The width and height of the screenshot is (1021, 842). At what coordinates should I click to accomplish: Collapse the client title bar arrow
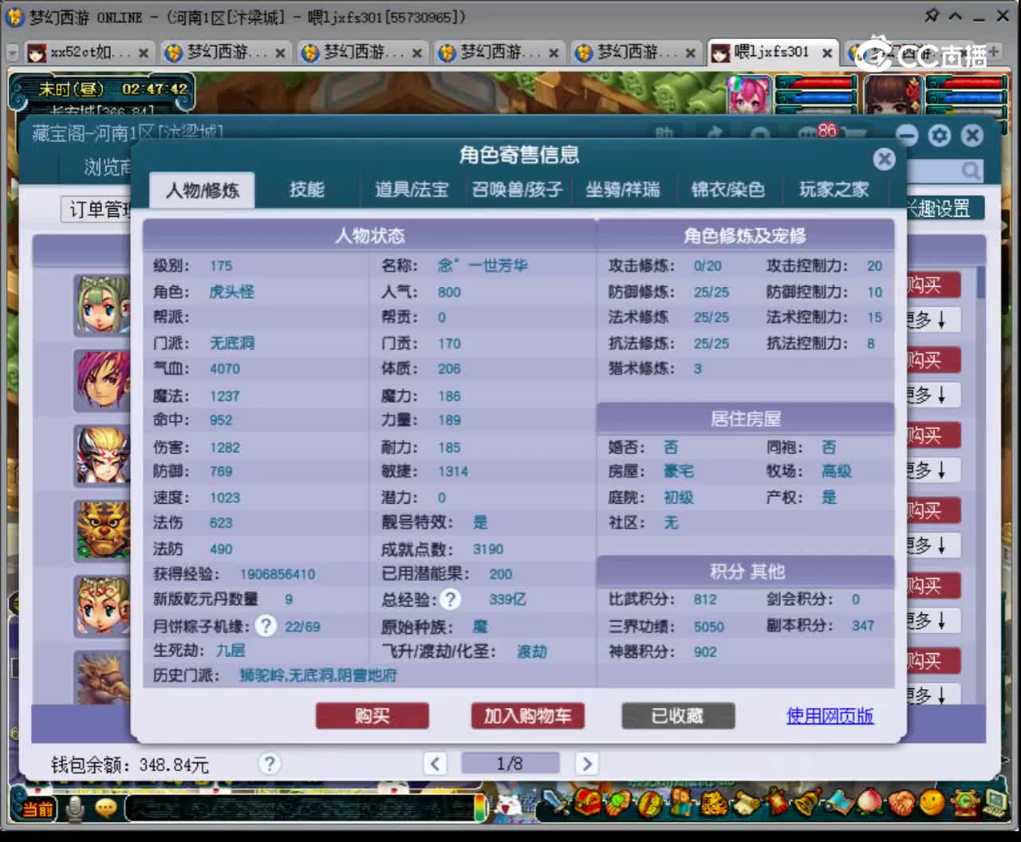(x=956, y=16)
